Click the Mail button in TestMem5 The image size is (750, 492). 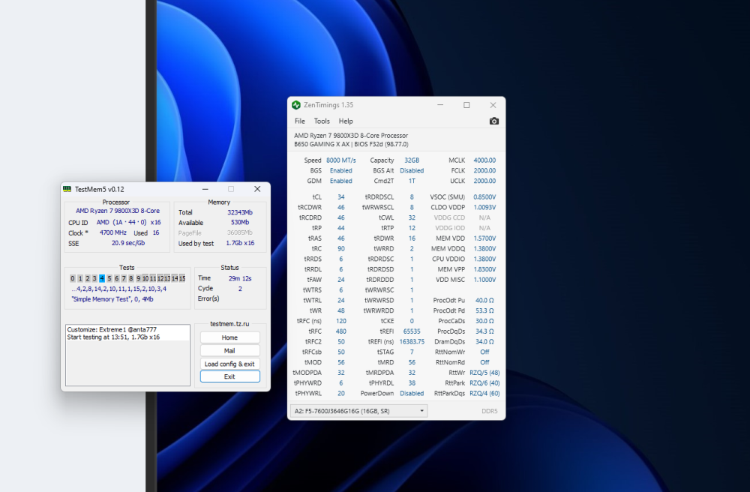point(229,349)
